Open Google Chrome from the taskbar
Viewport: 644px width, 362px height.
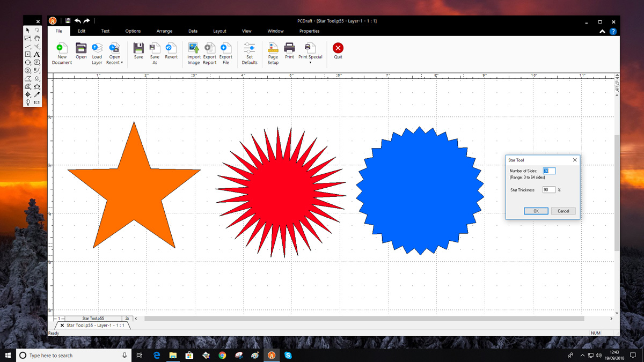(x=222, y=355)
